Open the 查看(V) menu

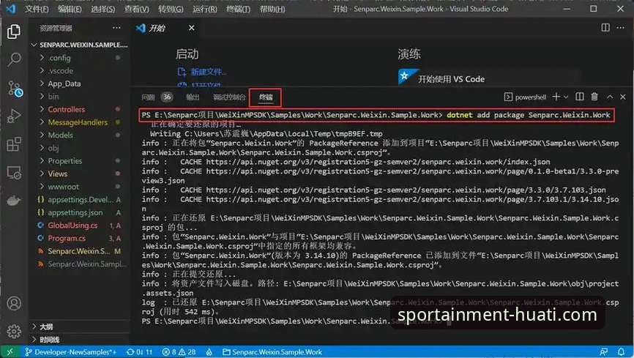coord(136,9)
